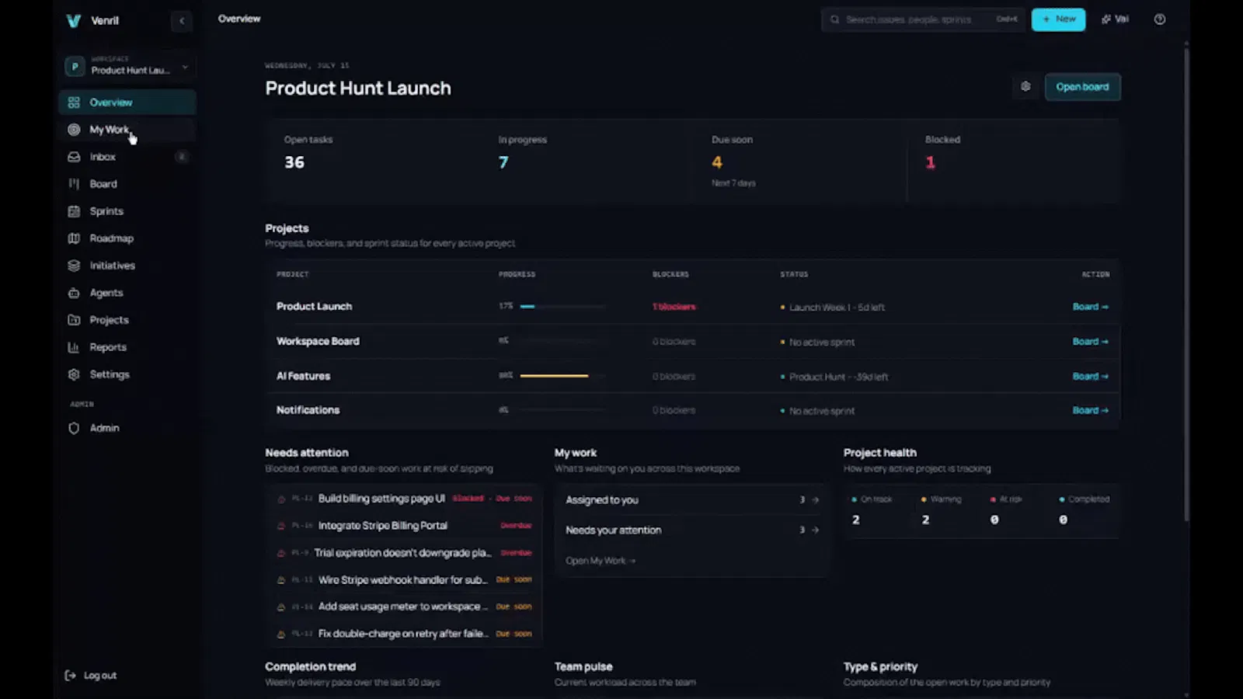Click the Admin shield icon

pyautogui.click(x=74, y=428)
